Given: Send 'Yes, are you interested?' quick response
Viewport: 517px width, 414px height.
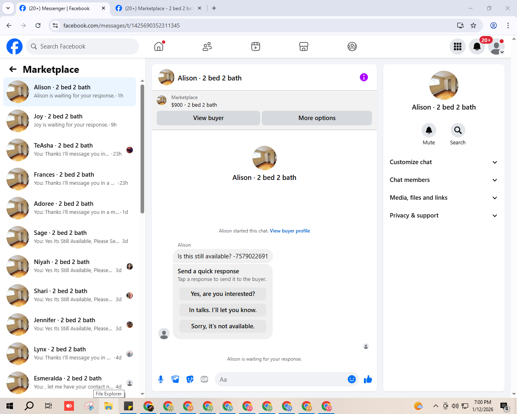Looking at the screenshot, I should pyautogui.click(x=223, y=294).
